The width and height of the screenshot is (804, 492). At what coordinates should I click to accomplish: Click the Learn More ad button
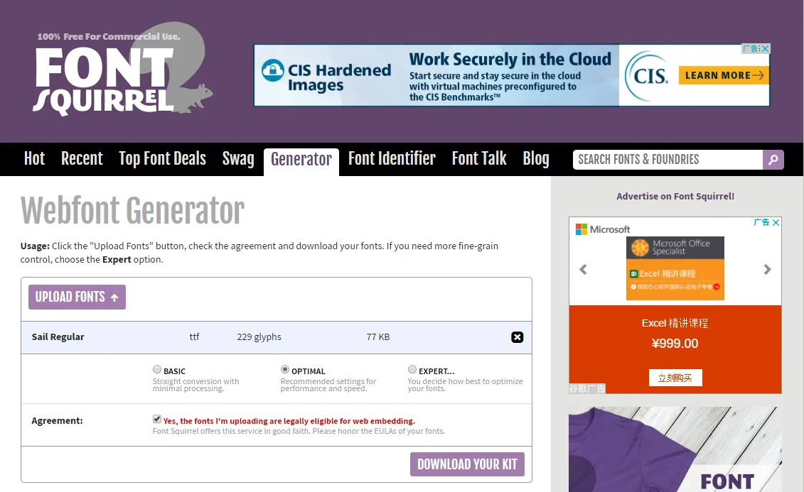[x=724, y=75]
